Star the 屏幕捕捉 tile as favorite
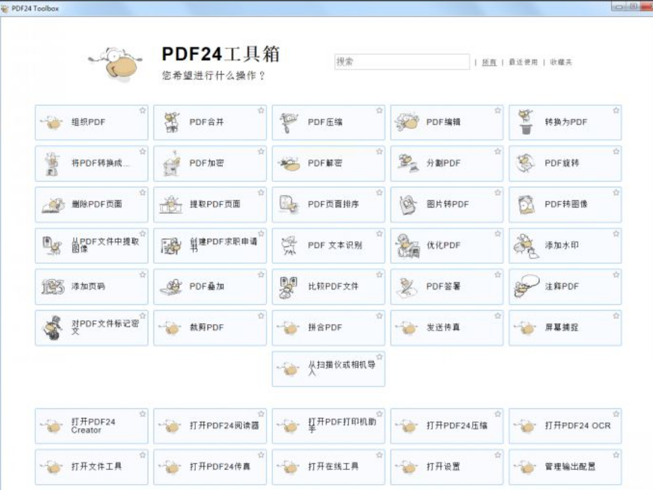653x490 pixels. (x=616, y=316)
